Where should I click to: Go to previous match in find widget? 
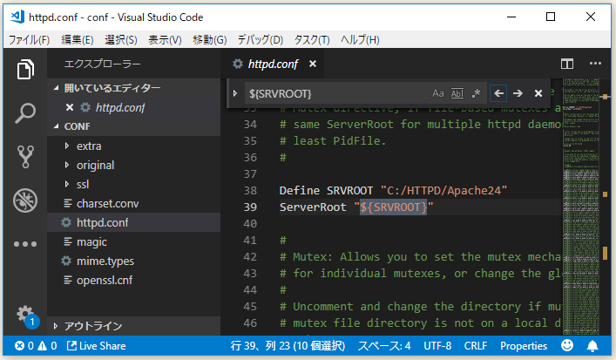pyautogui.click(x=498, y=93)
